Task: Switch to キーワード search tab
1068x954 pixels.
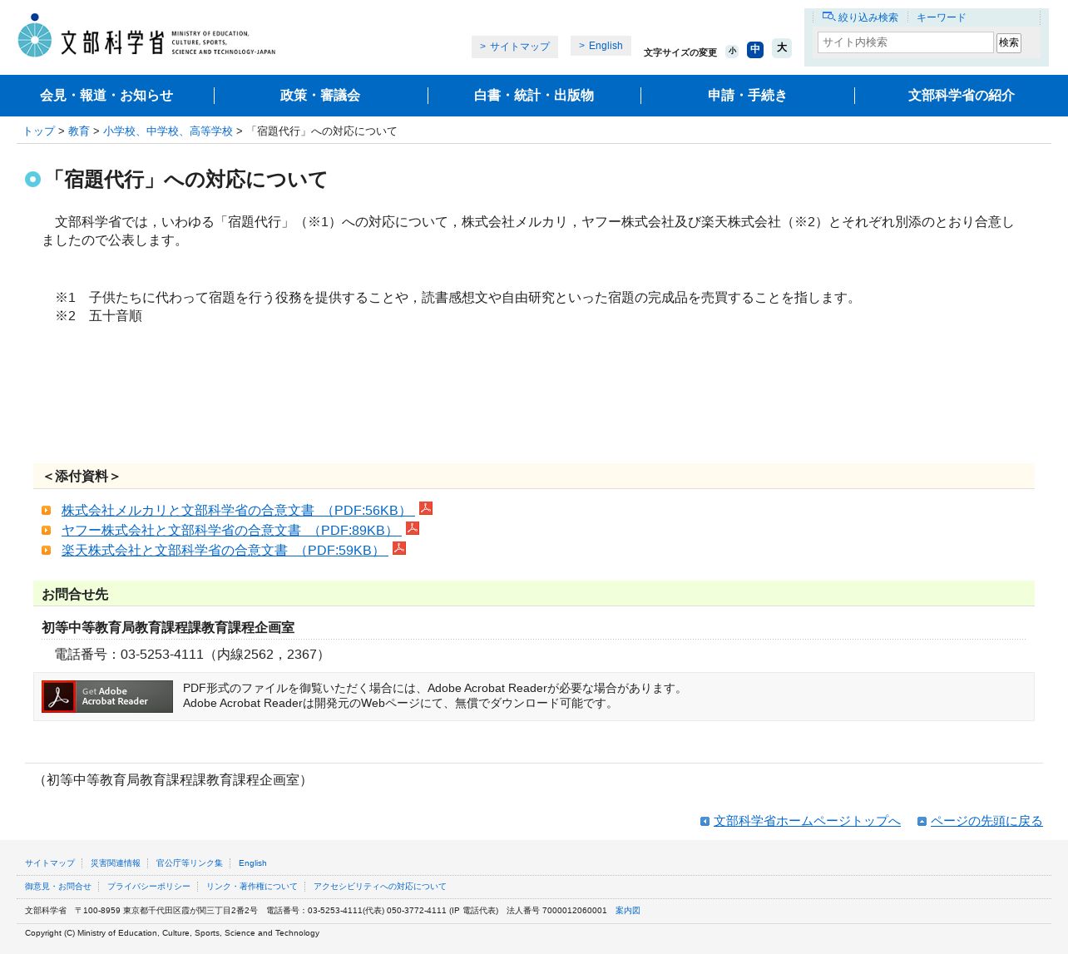Action: (942, 17)
